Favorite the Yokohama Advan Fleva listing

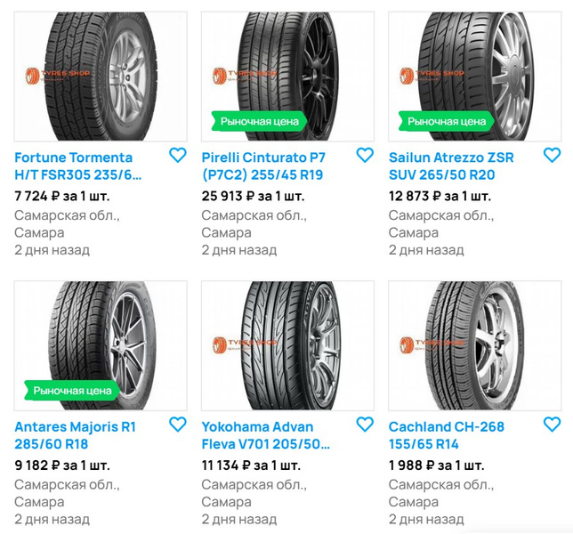(x=365, y=424)
